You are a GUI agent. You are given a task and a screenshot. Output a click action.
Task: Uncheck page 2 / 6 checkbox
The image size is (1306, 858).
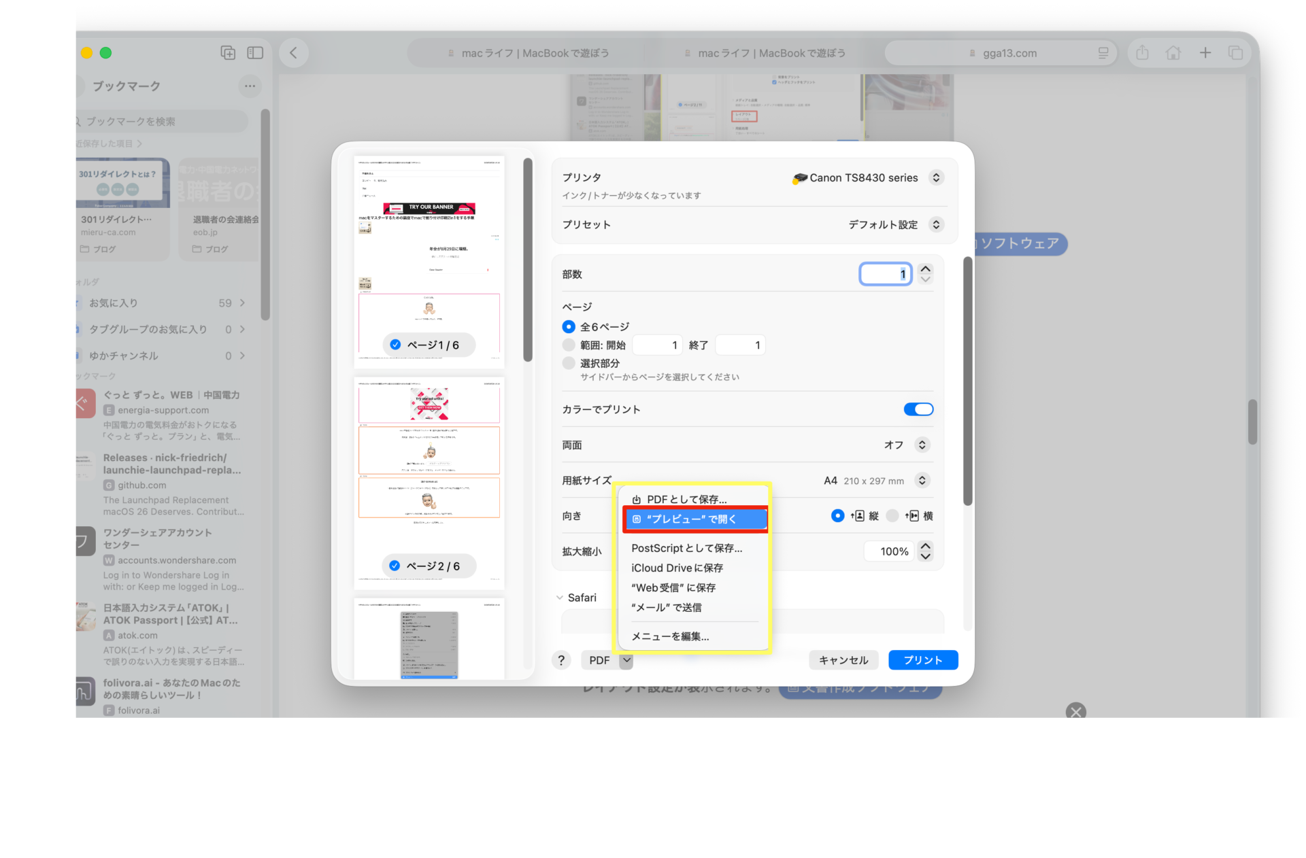[x=395, y=566]
